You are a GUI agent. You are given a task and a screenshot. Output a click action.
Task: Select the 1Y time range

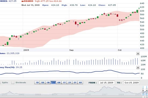click(x=64, y=83)
